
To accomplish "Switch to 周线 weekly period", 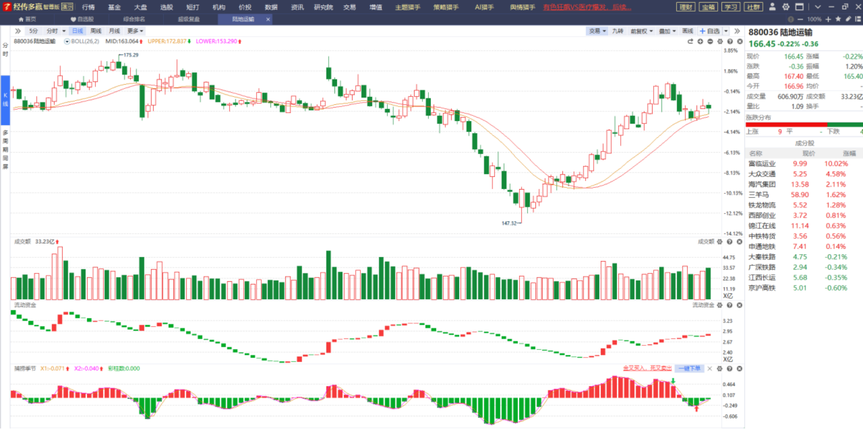I will 96,31.
